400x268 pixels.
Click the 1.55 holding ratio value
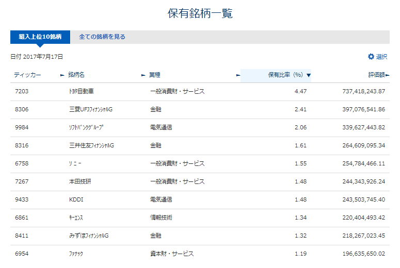coord(300,163)
